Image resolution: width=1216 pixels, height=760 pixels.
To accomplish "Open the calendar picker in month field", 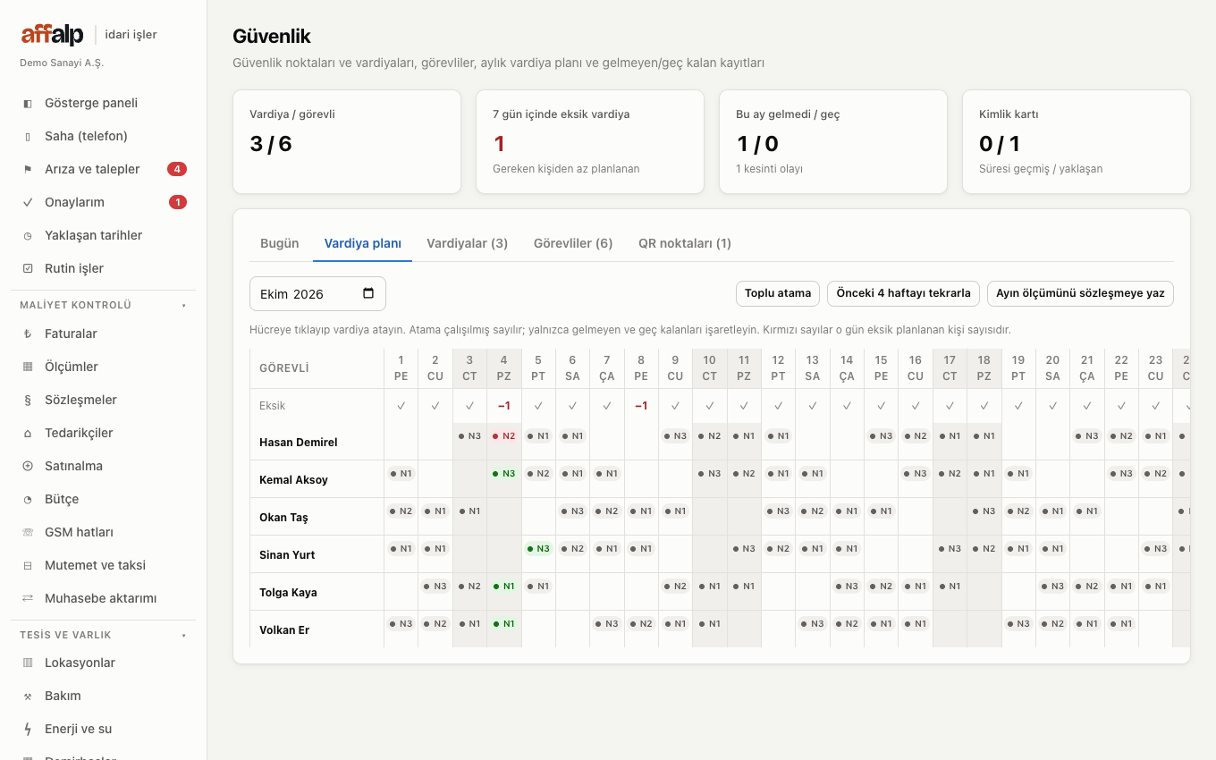I will 368,293.
